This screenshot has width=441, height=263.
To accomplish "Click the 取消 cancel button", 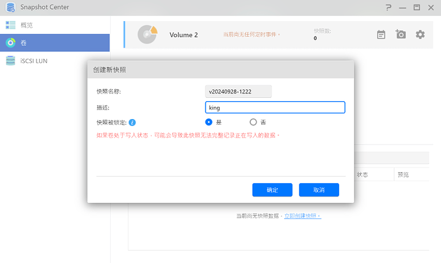I will (x=319, y=190).
